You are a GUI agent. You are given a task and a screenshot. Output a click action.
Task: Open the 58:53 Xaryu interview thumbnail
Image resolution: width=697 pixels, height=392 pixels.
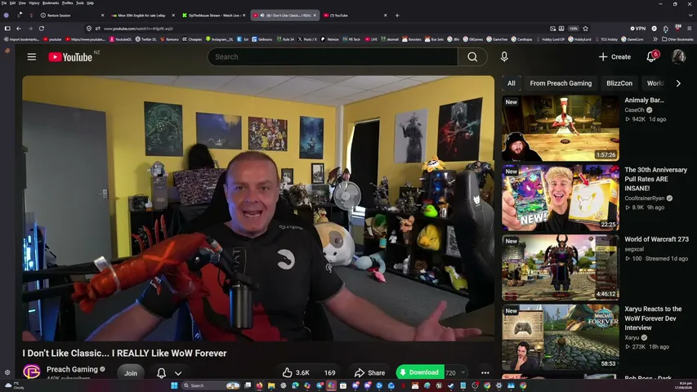coord(561,337)
